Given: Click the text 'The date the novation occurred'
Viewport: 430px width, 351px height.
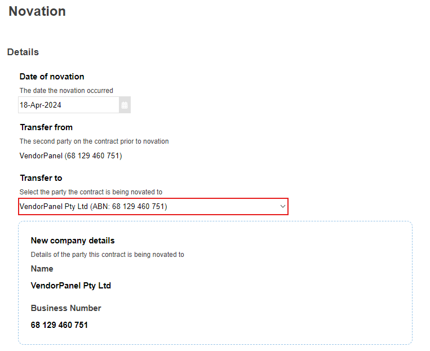Looking at the screenshot, I should (67, 91).
